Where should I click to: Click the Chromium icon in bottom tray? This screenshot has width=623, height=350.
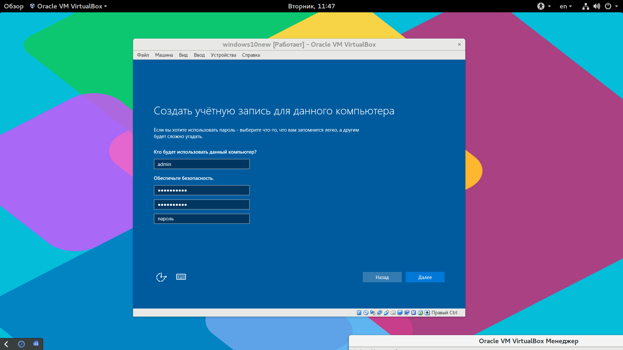(x=36, y=344)
